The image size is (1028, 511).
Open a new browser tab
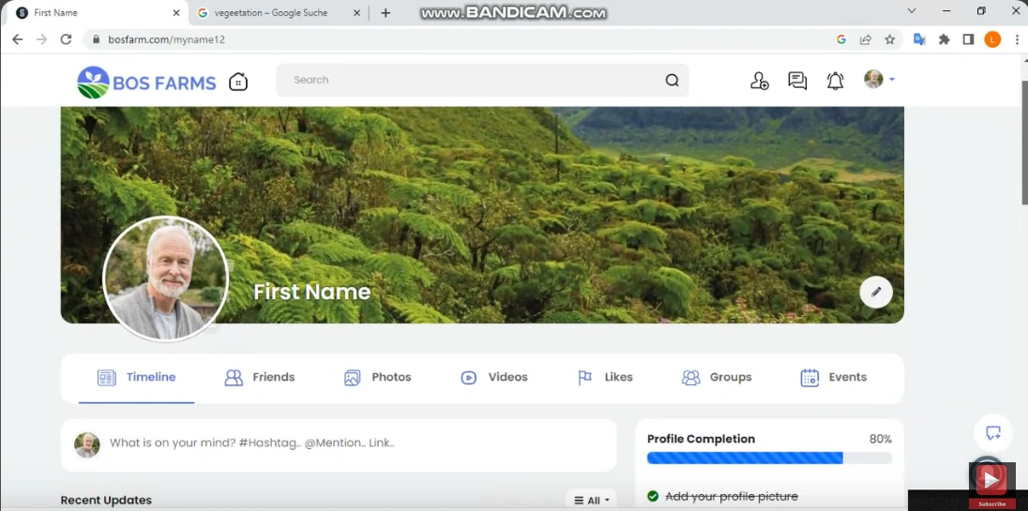[385, 13]
